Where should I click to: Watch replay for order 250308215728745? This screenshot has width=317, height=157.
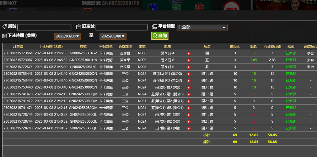tap(189, 114)
